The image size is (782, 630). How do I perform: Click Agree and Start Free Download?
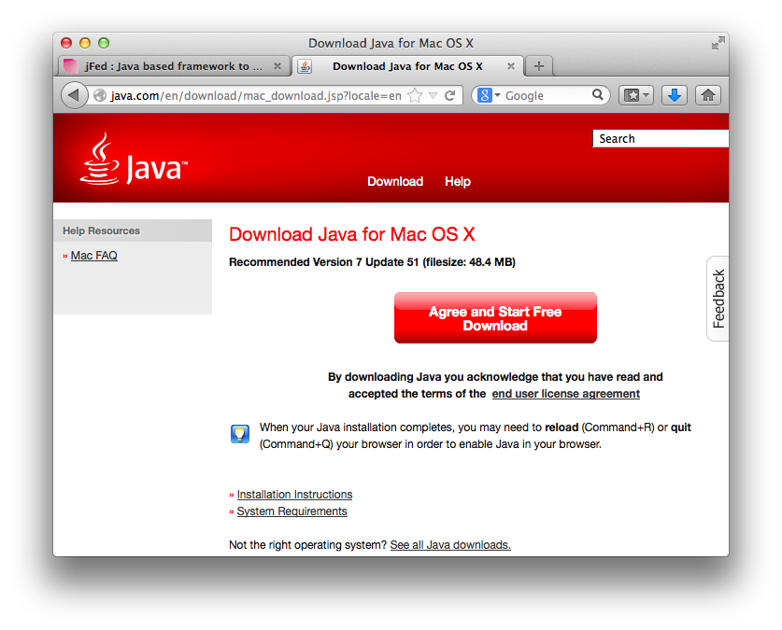[x=495, y=317]
